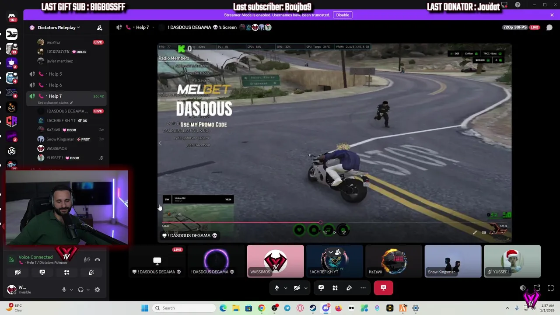
Task: Open Steam from taskbar
Action: [313, 308]
